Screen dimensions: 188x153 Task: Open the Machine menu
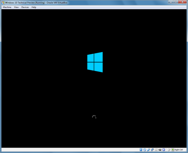[7, 7]
